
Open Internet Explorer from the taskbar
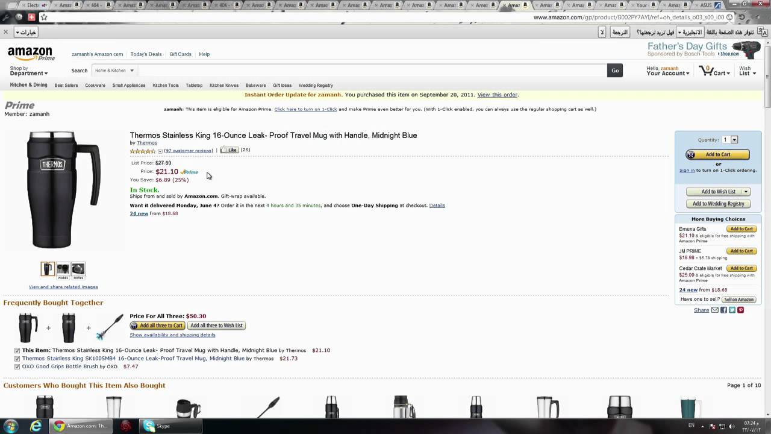[36, 426]
